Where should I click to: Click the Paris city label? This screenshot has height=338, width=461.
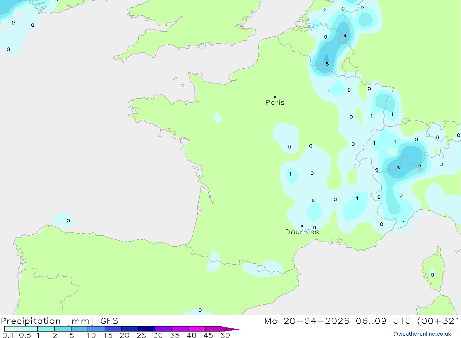click(275, 102)
